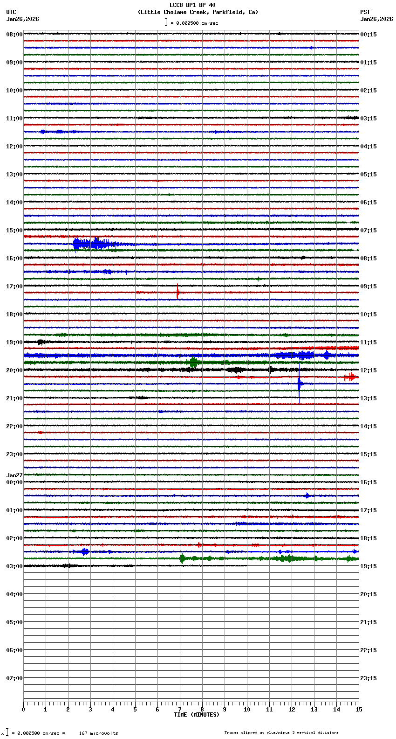Click the blue burst near minute 1 after 11:00
The width and height of the screenshot is (396, 739).
point(43,132)
